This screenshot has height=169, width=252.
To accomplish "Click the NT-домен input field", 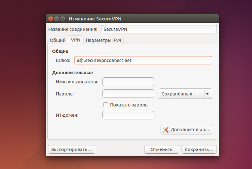I will point(128,115).
